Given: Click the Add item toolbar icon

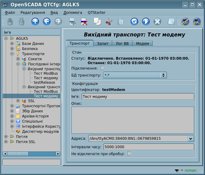Looking at the screenshot, I should click(x=73, y=22).
